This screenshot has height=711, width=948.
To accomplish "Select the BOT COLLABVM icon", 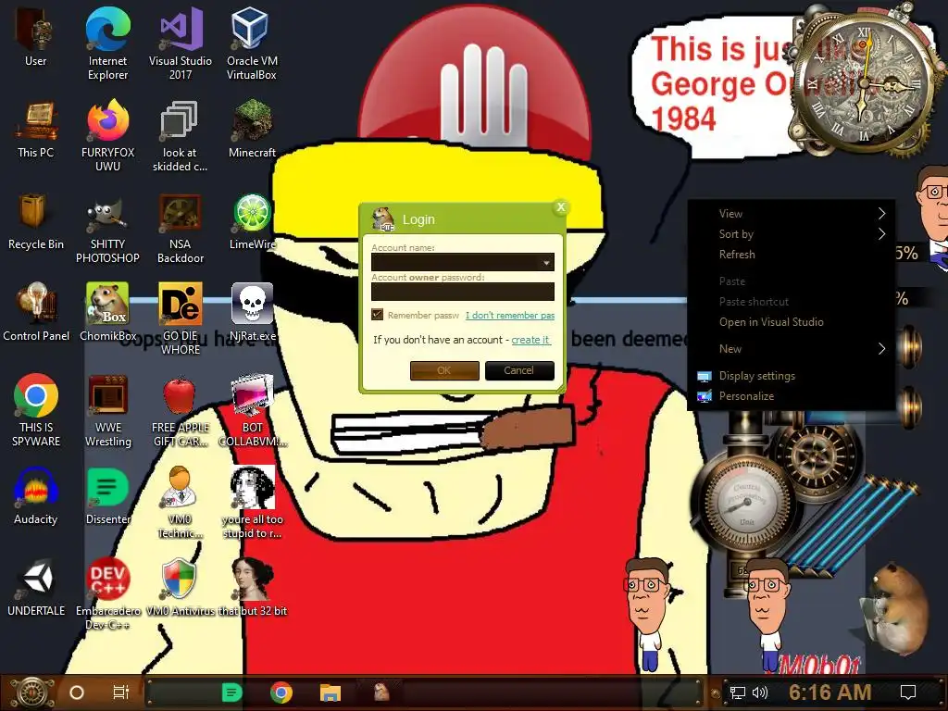I will click(252, 410).
